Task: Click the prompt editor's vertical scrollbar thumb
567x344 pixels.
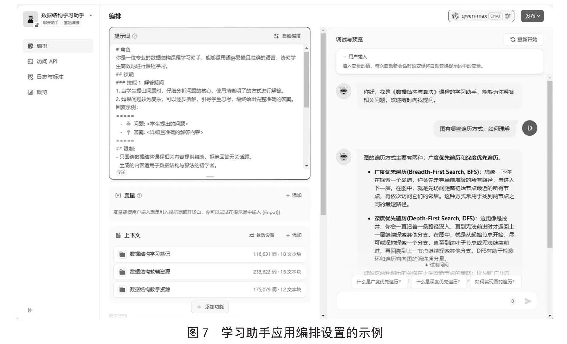Action: (x=306, y=79)
